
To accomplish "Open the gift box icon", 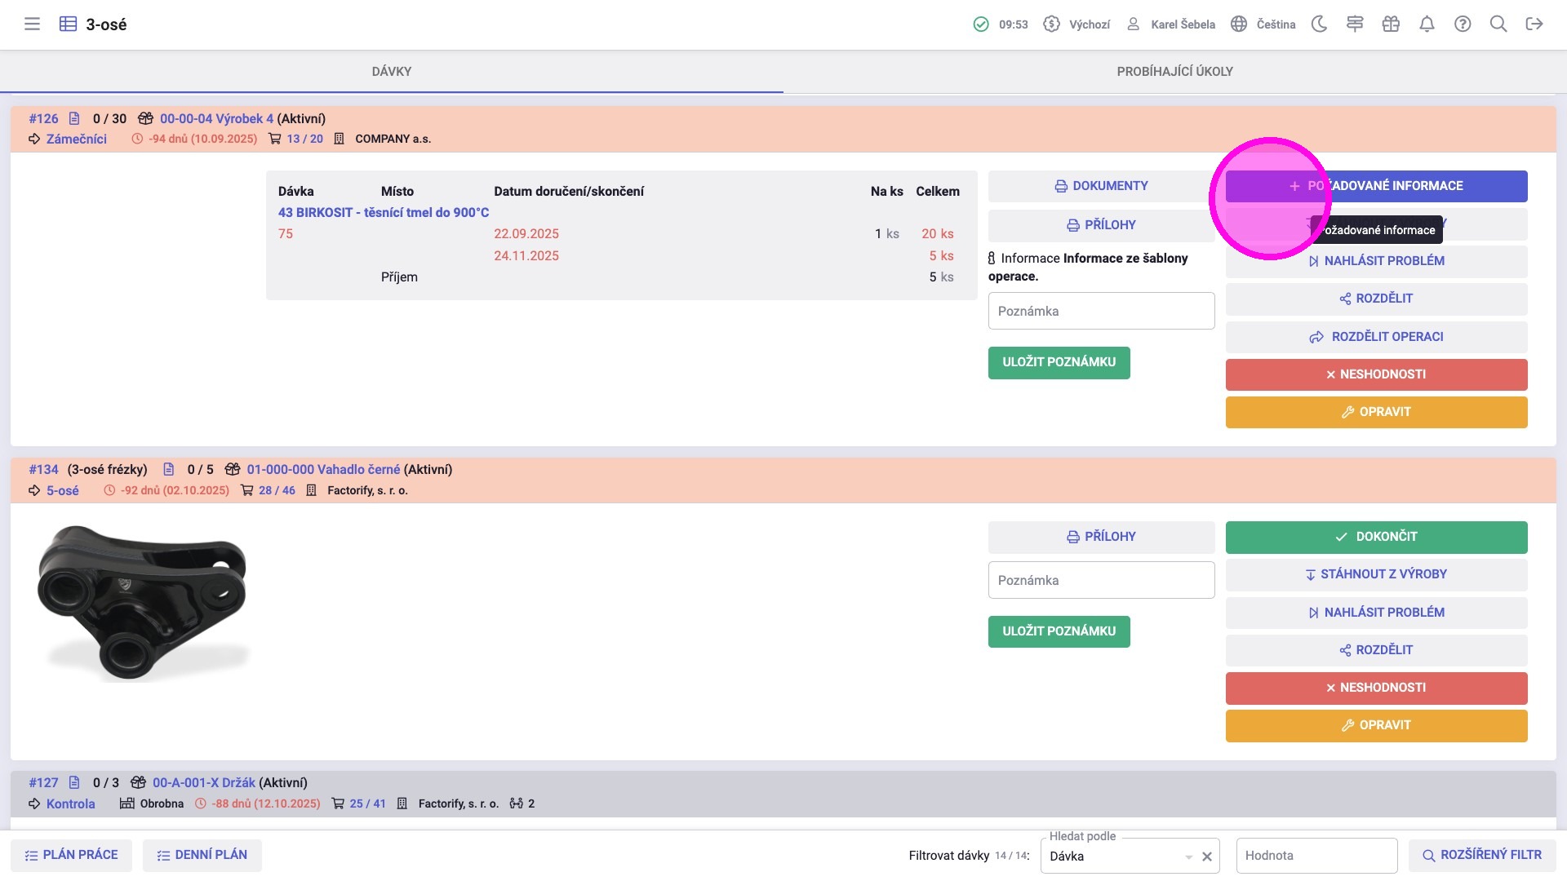I will pos(1391,24).
